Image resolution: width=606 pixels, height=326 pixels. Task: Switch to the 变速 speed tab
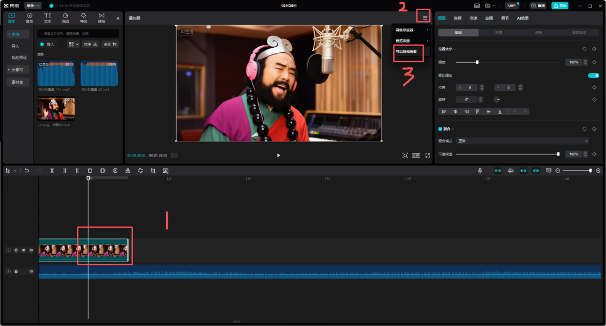coord(474,18)
